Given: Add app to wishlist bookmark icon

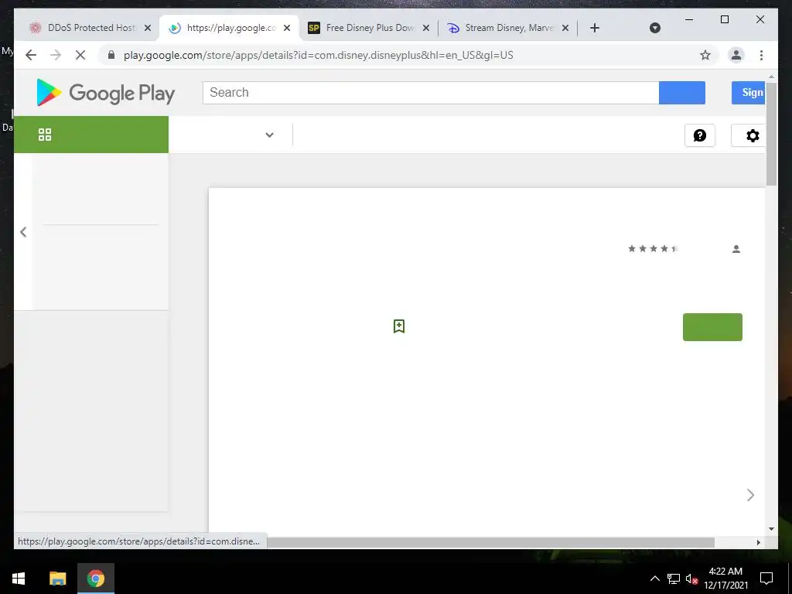Looking at the screenshot, I should (x=399, y=326).
